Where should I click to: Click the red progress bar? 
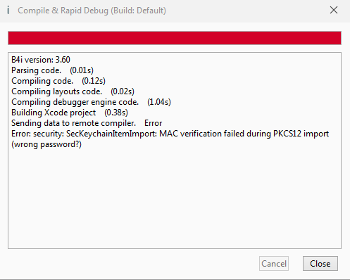coord(175,38)
